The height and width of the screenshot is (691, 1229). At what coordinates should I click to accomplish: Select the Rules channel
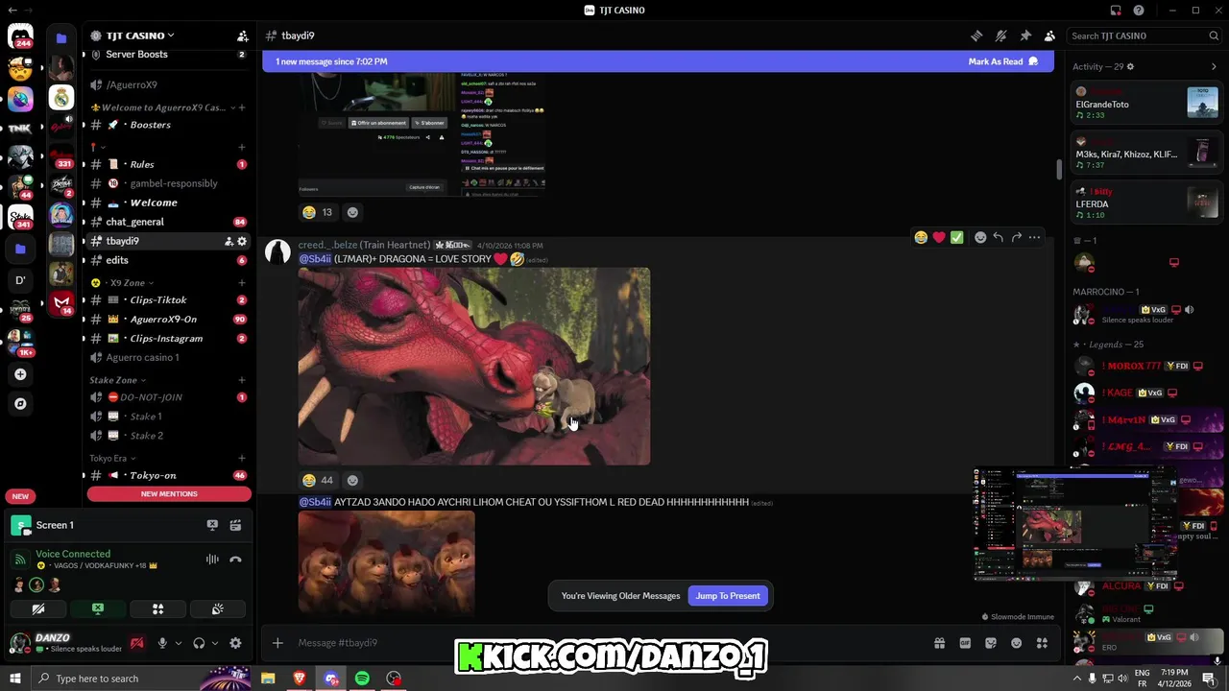coord(168,164)
